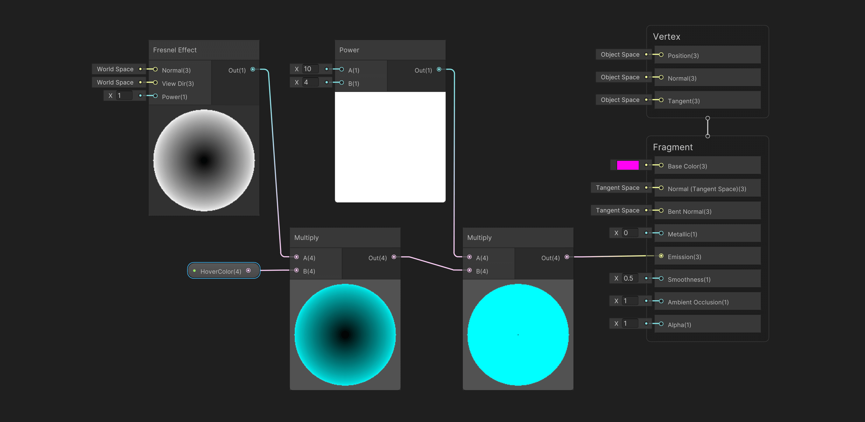Select the Fresnel Effect node title
865x422 pixels.
click(x=175, y=50)
